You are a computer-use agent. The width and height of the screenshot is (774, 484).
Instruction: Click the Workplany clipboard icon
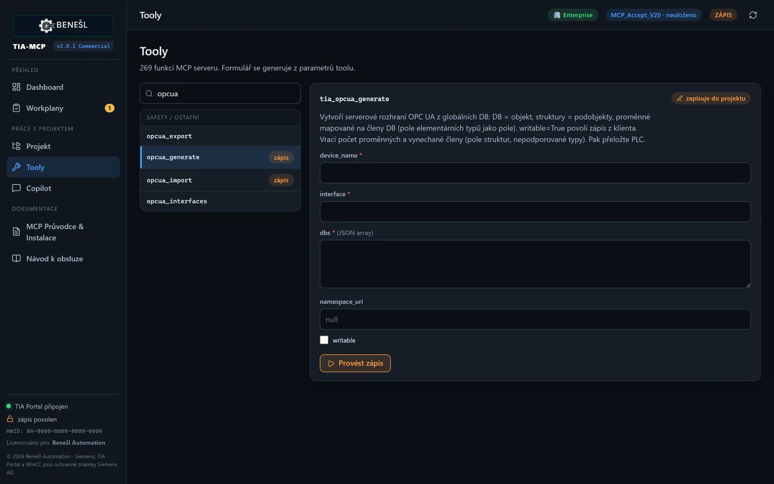(x=16, y=108)
